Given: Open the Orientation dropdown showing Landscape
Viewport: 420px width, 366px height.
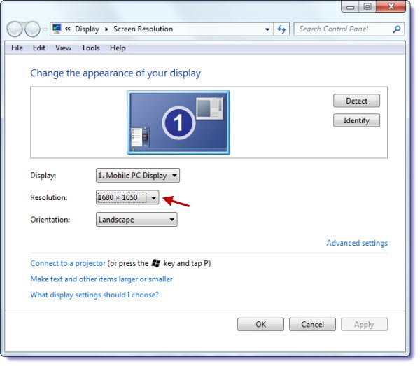Looking at the screenshot, I should tap(136, 220).
